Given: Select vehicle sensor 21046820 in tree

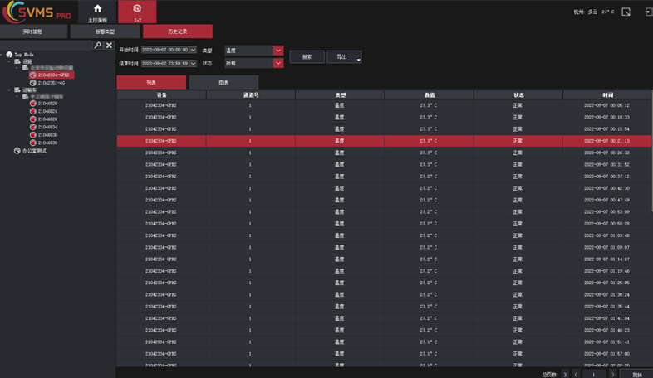Looking at the screenshot, I should 47,104.
